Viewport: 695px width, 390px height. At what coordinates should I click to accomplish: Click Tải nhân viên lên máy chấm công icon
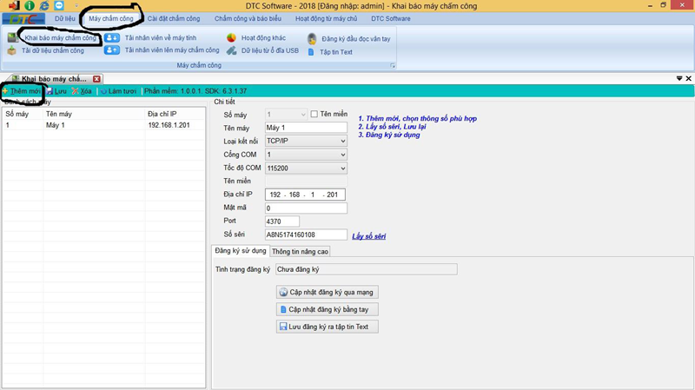pos(112,50)
